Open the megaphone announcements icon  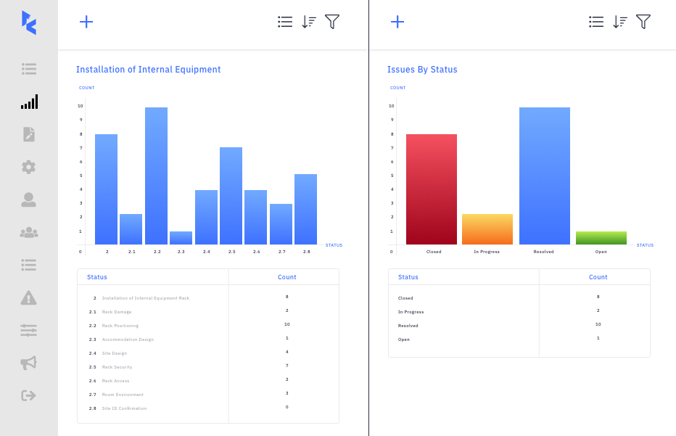coord(29,363)
